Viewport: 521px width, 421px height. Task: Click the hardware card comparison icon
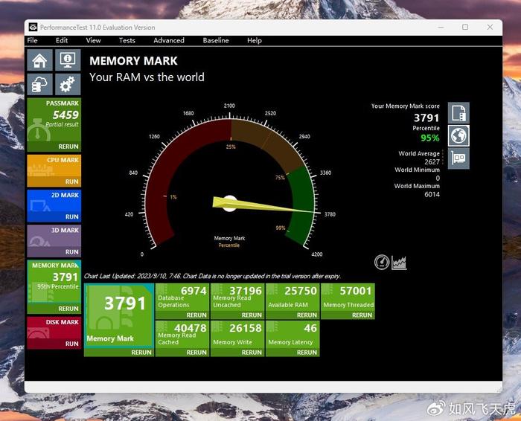[x=458, y=158]
